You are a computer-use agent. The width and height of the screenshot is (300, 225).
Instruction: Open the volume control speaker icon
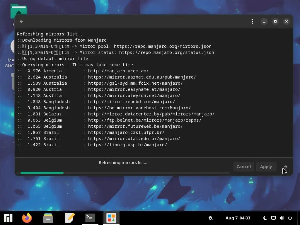(x=282, y=218)
